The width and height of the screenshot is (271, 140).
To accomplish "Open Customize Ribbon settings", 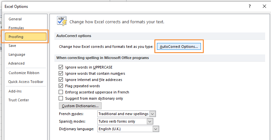I will (24, 73).
